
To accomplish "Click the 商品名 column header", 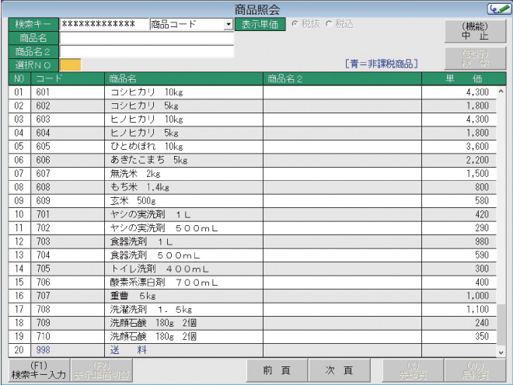I will click(183, 78).
